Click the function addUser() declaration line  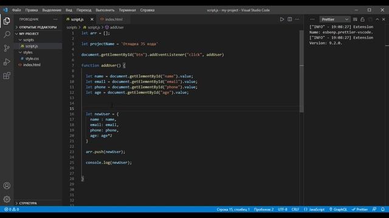click(103, 65)
